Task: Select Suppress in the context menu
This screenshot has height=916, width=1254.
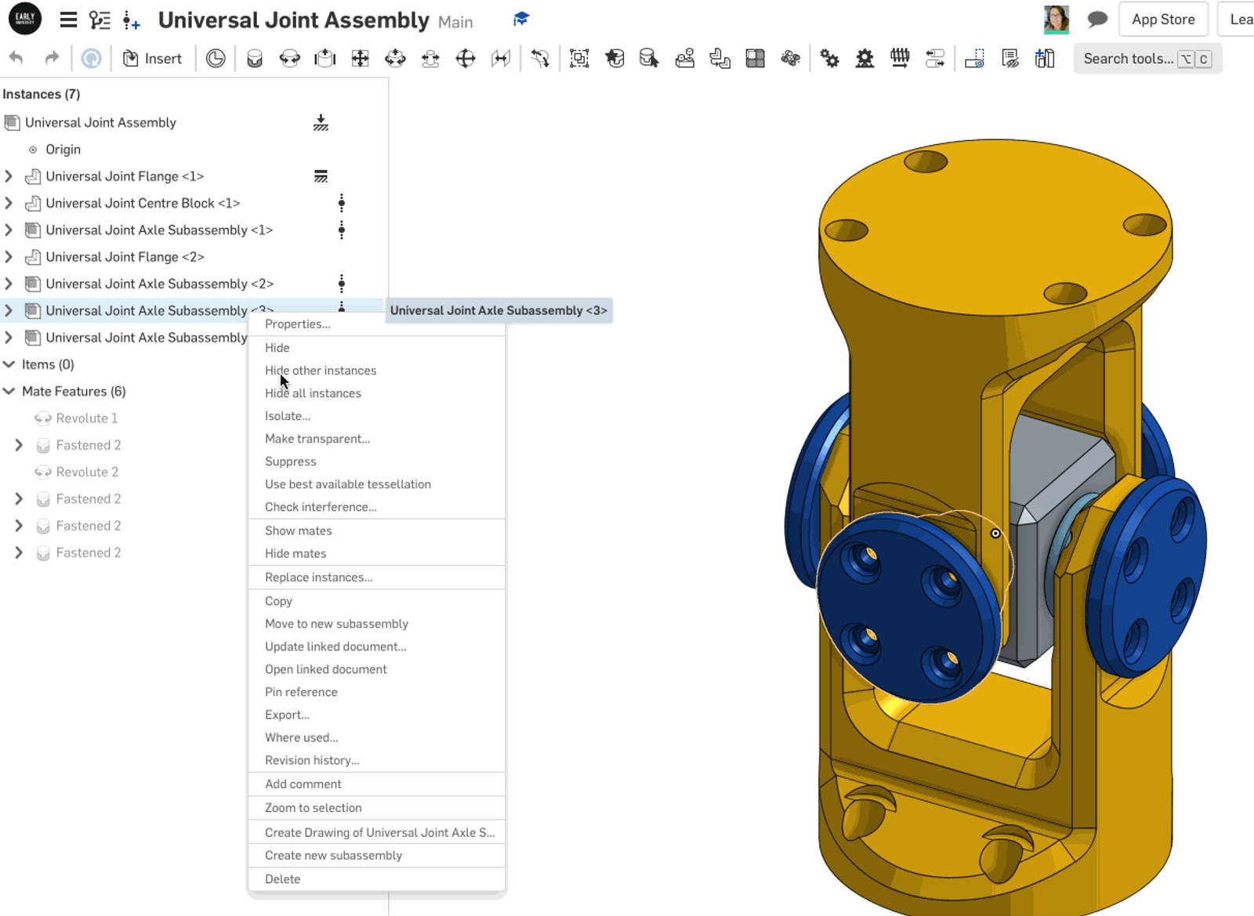Action: coord(290,462)
